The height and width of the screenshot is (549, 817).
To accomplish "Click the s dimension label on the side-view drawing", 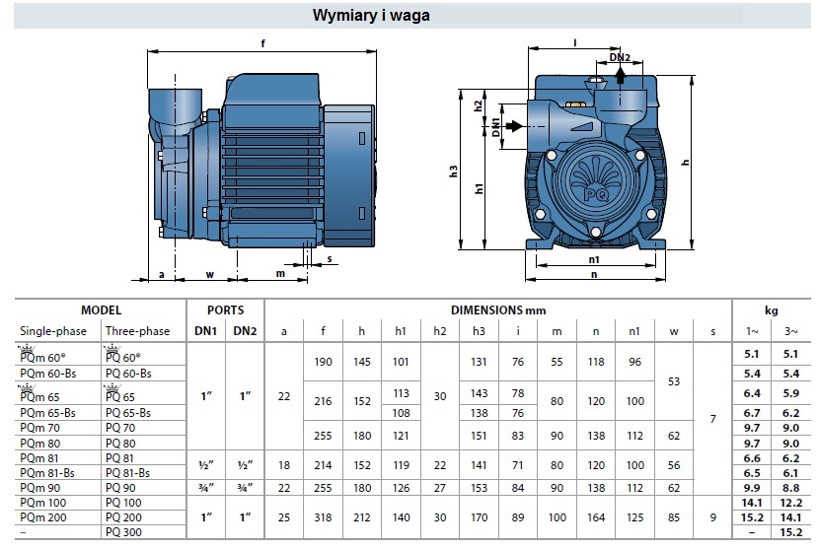I will 330,258.
